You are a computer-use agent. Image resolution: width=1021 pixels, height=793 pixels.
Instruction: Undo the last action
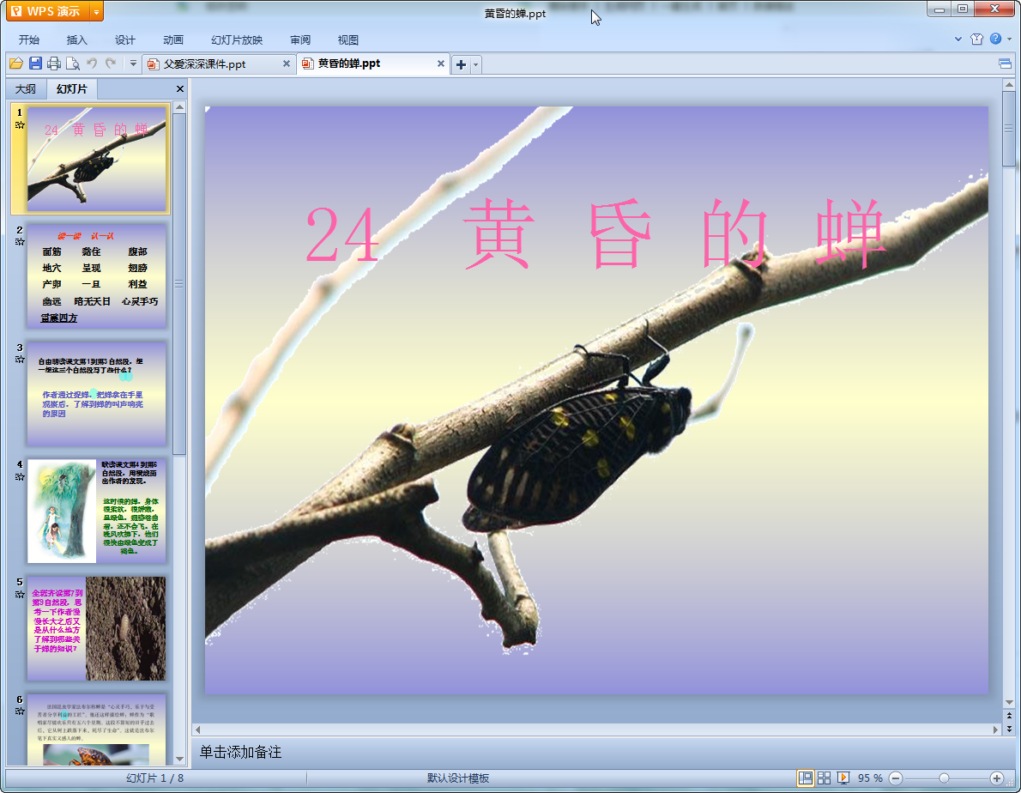pos(92,64)
